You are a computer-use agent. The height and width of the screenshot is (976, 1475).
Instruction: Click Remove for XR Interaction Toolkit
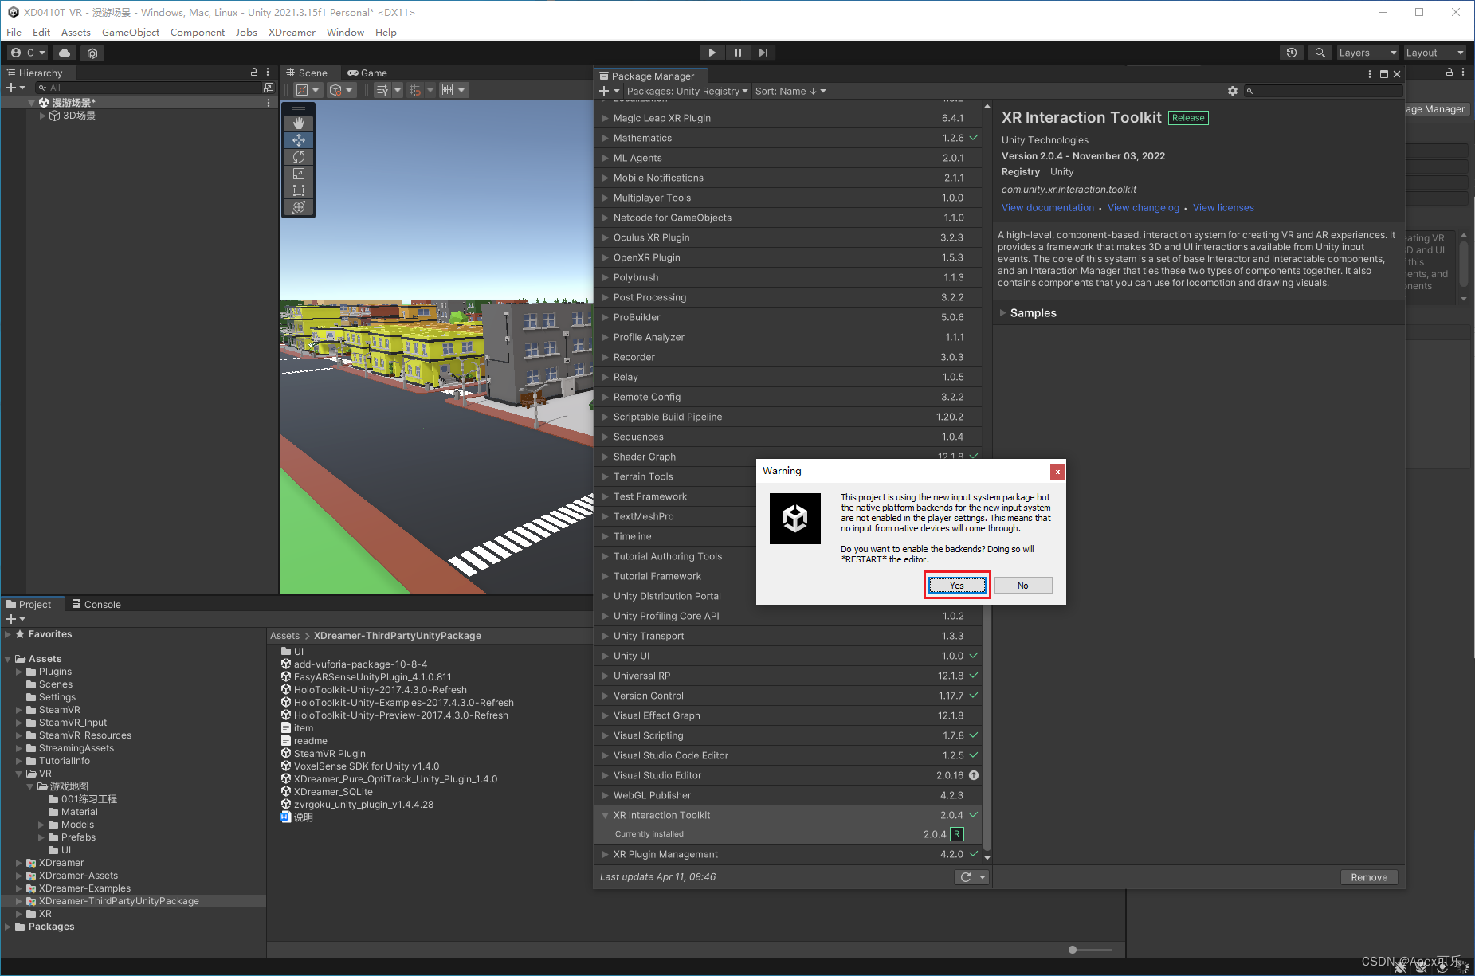[1369, 877]
